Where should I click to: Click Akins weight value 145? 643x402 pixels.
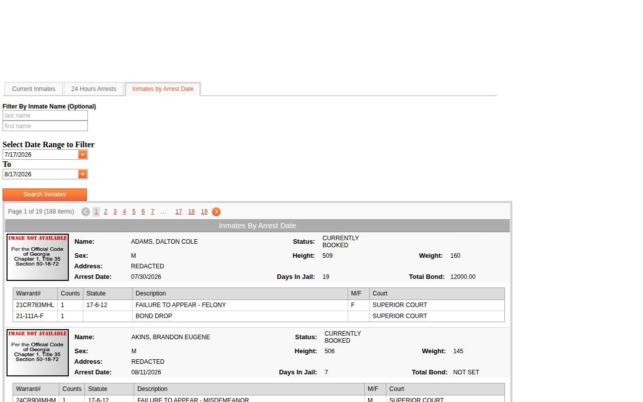point(458,351)
